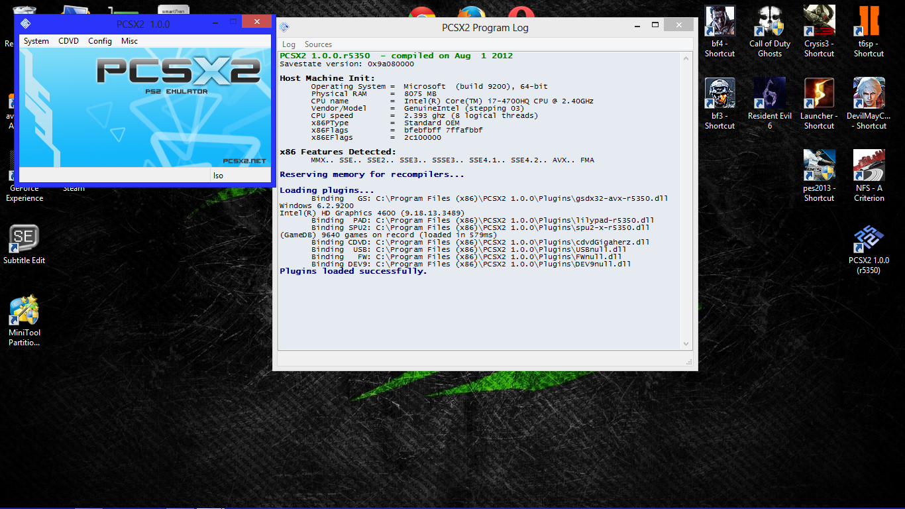Open the System menu in PCSX2
The height and width of the screenshot is (509, 905).
pos(36,41)
